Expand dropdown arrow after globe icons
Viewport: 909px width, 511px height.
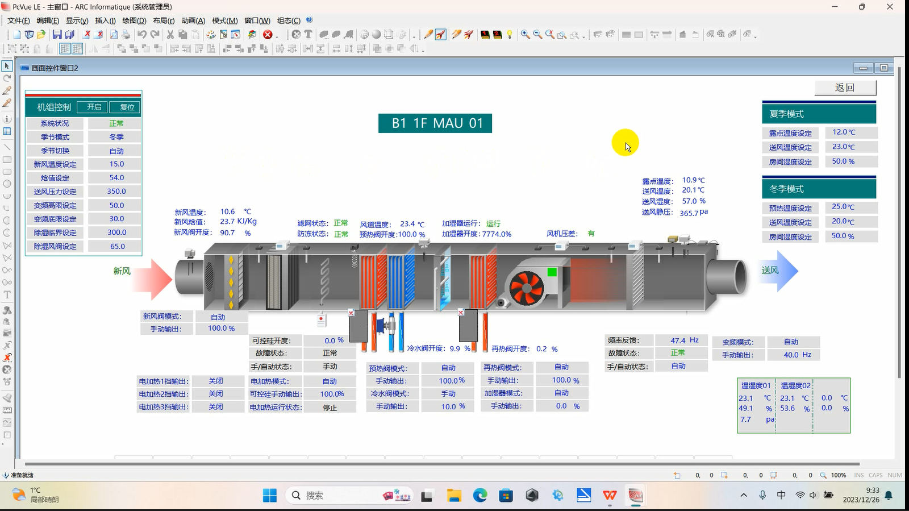[x=414, y=36]
